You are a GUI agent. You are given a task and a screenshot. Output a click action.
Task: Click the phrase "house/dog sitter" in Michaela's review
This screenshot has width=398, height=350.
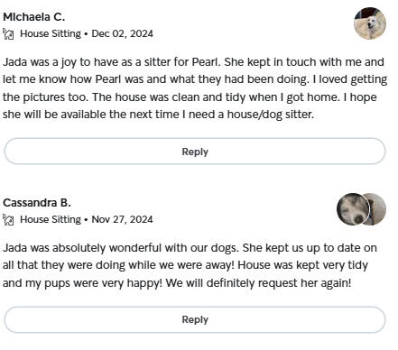[269, 115]
